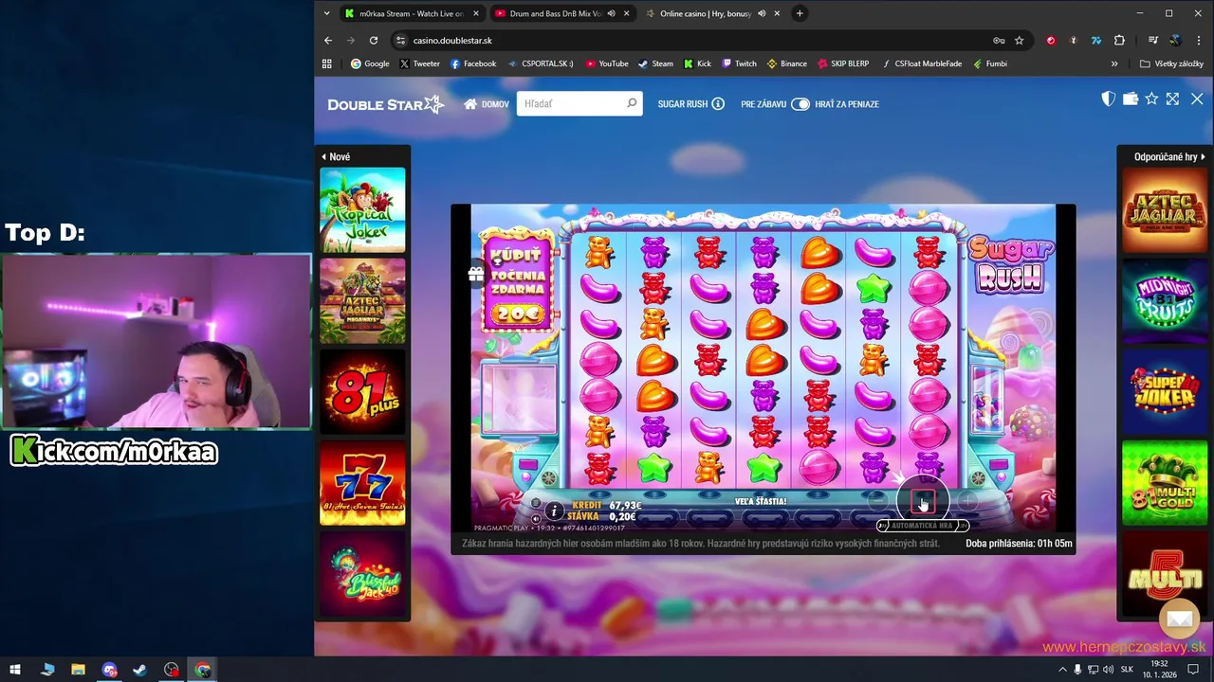Image resolution: width=1214 pixels, height=682 pixels.
Task: Click the Domov home icon
Action: click(x=470, y=104)
